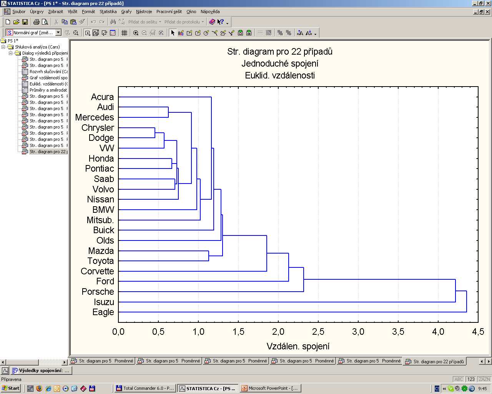Activate context help pointer with question mark

point(220,22)
